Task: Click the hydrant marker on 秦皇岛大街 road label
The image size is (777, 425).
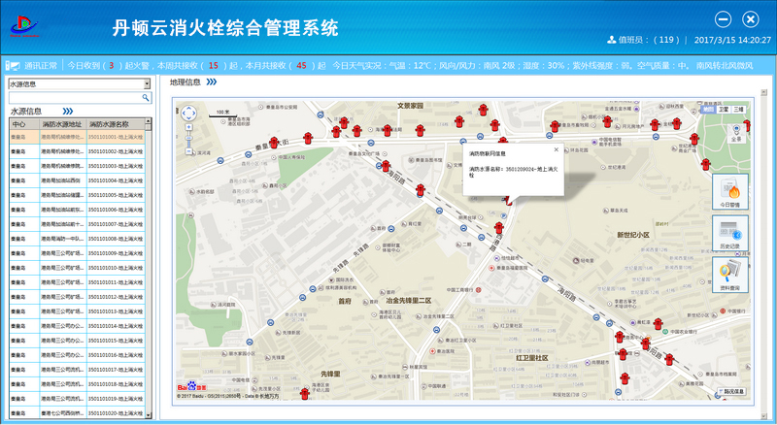Action: [x=274, y=143]
